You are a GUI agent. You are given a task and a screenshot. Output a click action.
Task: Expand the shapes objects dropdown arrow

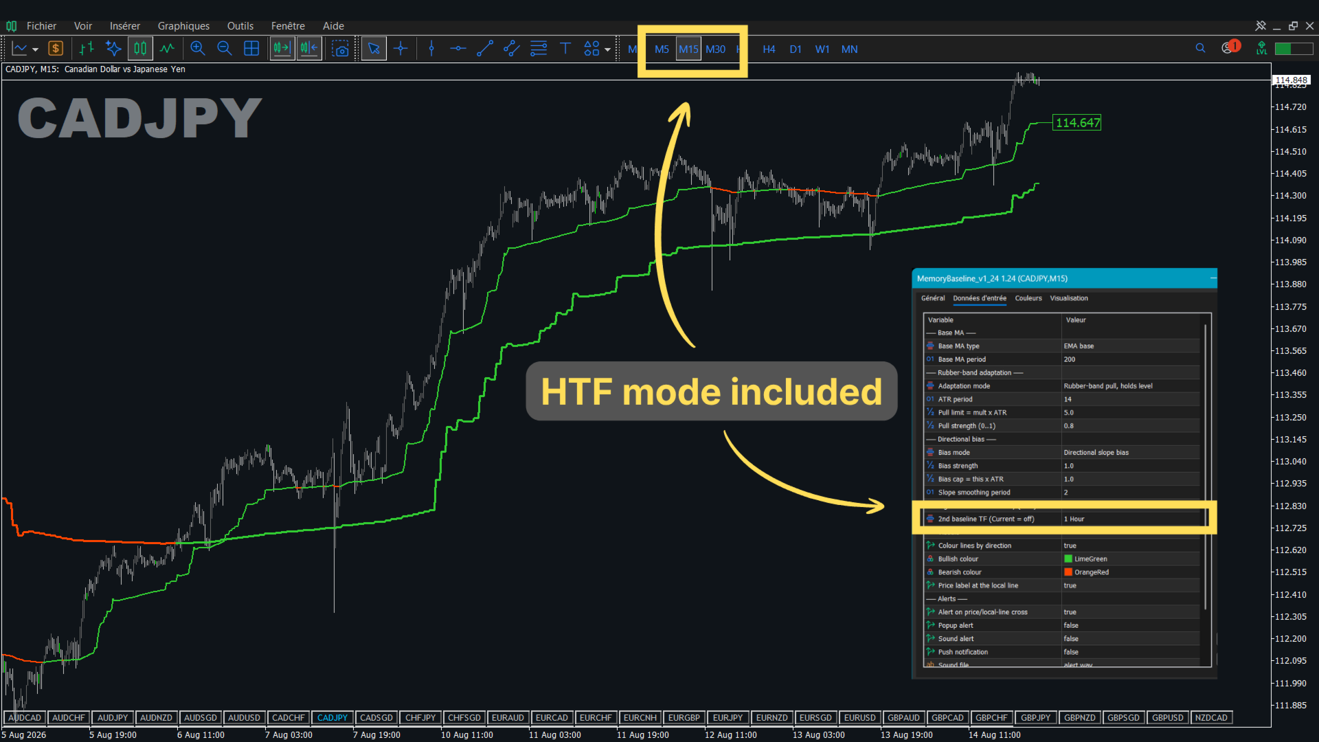click(607, 49)
